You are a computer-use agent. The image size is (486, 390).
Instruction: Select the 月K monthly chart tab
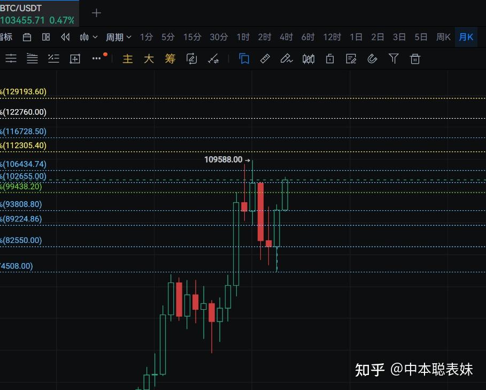466,37
